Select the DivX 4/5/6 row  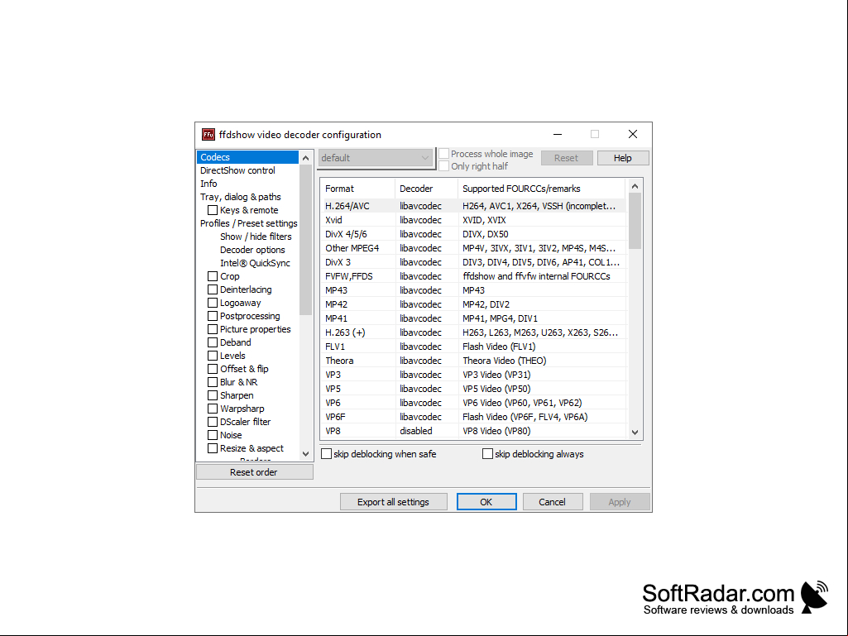(x=473, y=234)
